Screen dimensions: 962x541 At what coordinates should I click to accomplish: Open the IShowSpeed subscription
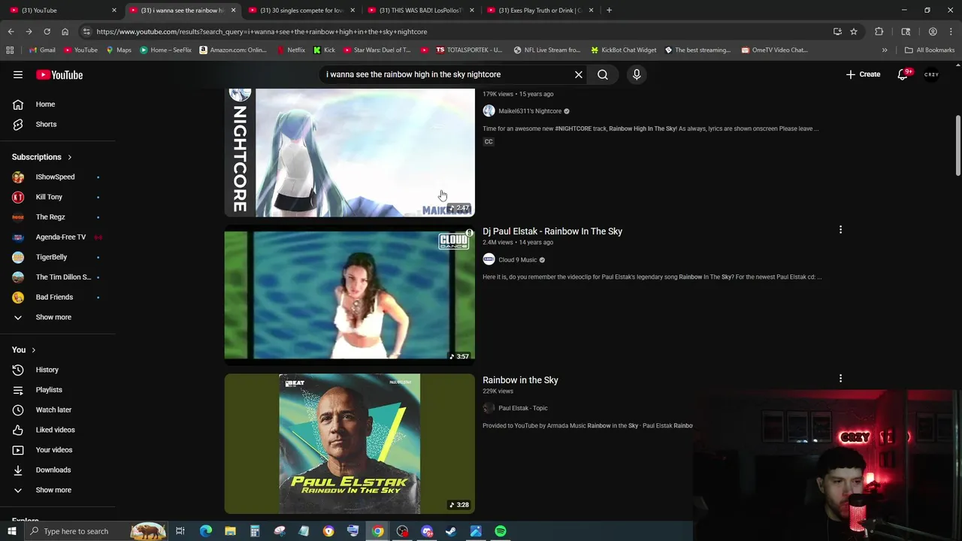tap(55, 177)
